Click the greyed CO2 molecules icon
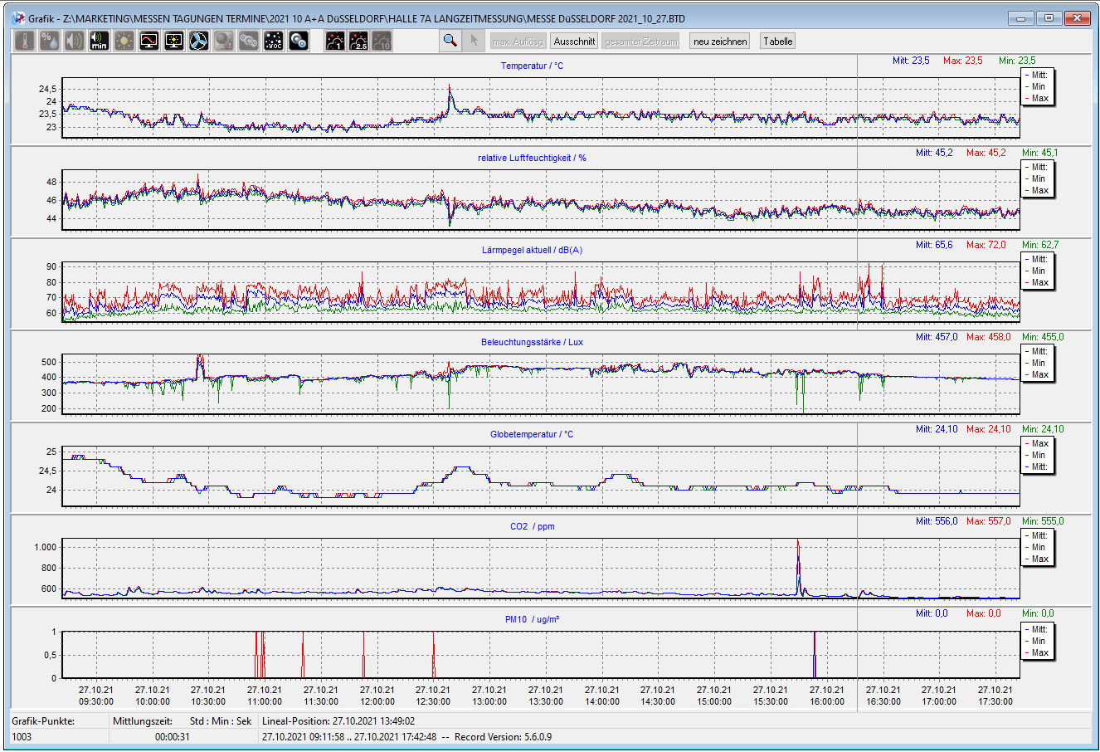 pyautogui.click(x=249, y=41)
